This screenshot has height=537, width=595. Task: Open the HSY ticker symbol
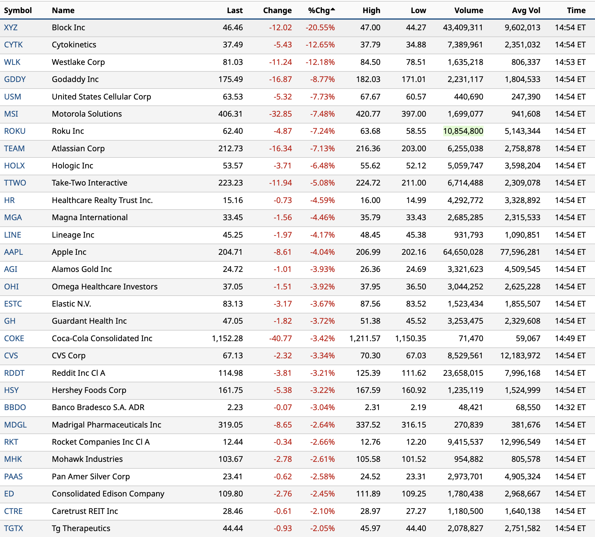pos(11,390)
